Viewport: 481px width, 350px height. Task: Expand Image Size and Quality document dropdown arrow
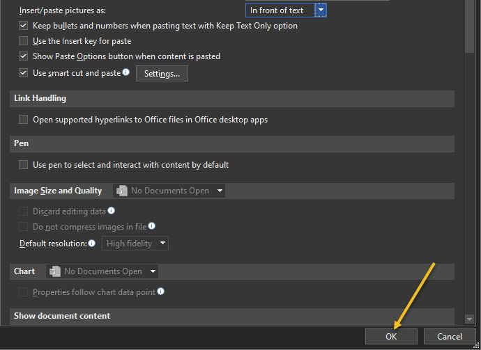pos(220,191)
